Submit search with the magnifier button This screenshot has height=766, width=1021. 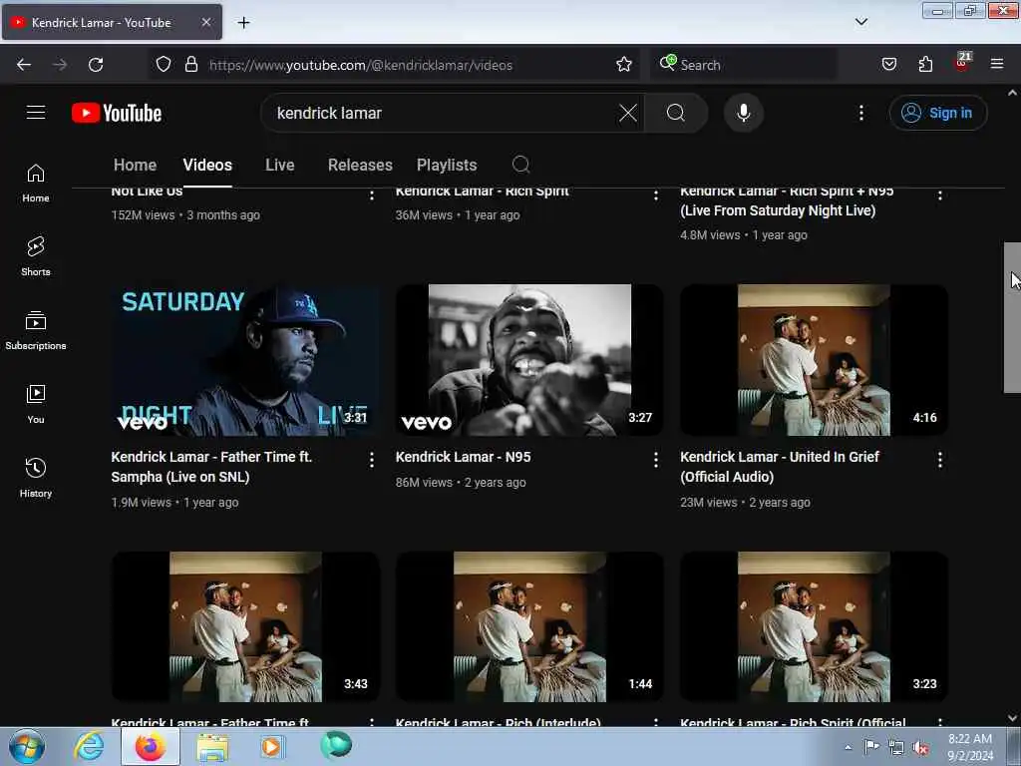tap(675, 113)
